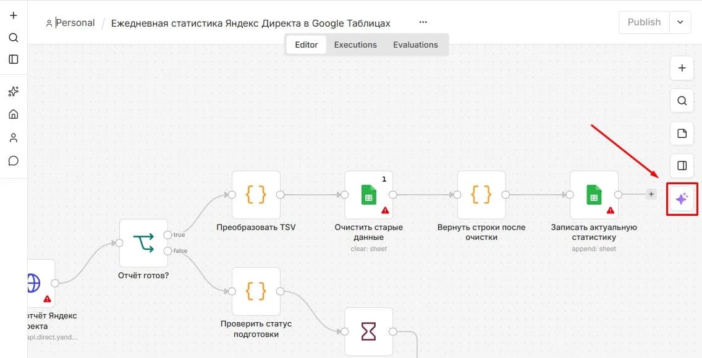Click the Publish button
Screen dimensions: 702x358
(x=645, y=22)
